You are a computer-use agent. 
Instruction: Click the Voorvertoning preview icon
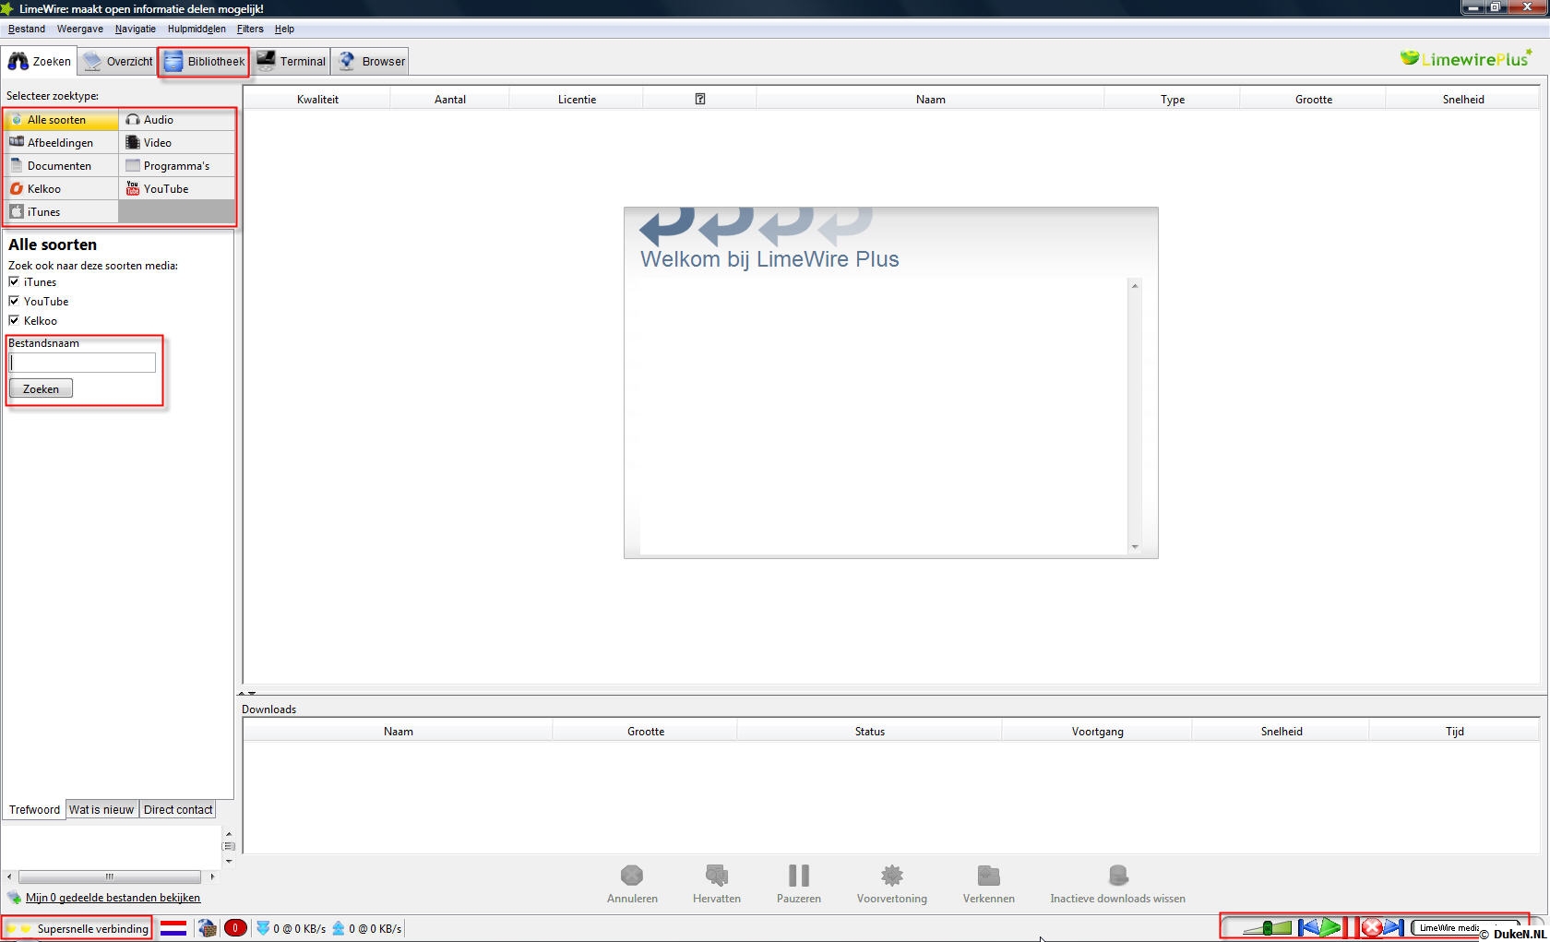[x=892, y=875]
